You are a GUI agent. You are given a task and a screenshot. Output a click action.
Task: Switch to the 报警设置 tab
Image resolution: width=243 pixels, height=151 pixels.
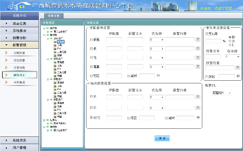52,16
